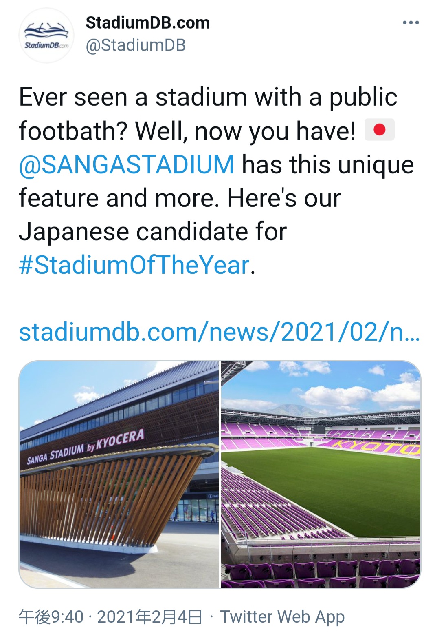Click the 2021年2月4日 date
This screenshot has width=435, height=643.
(149, 617)
